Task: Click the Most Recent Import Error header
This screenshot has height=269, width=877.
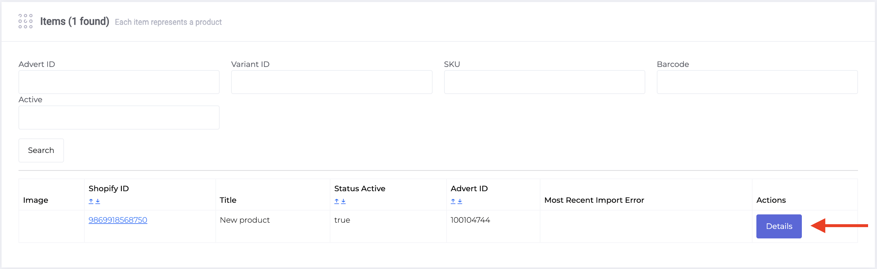Action: (x=594, y=200)
